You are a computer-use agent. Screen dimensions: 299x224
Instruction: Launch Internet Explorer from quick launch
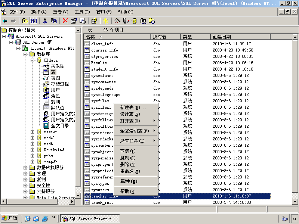point(45,218)
